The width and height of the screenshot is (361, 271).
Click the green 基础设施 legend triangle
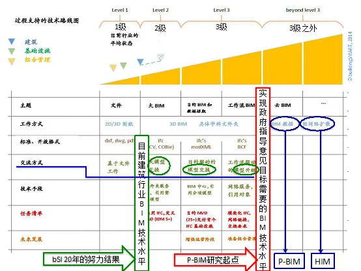(x=12, y=51)
